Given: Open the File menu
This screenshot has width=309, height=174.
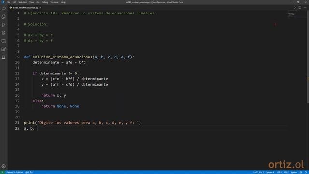Looking at the screenshot, I should pyautogui.click(x=8, y=2).
